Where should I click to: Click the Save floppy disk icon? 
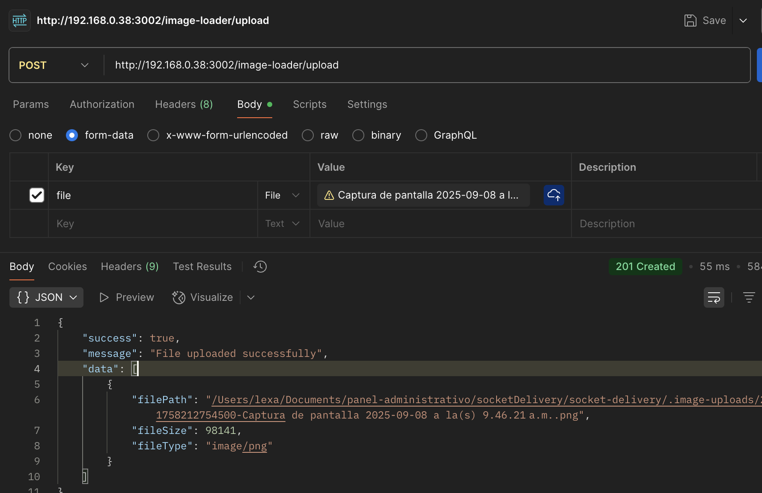point(690,21)
